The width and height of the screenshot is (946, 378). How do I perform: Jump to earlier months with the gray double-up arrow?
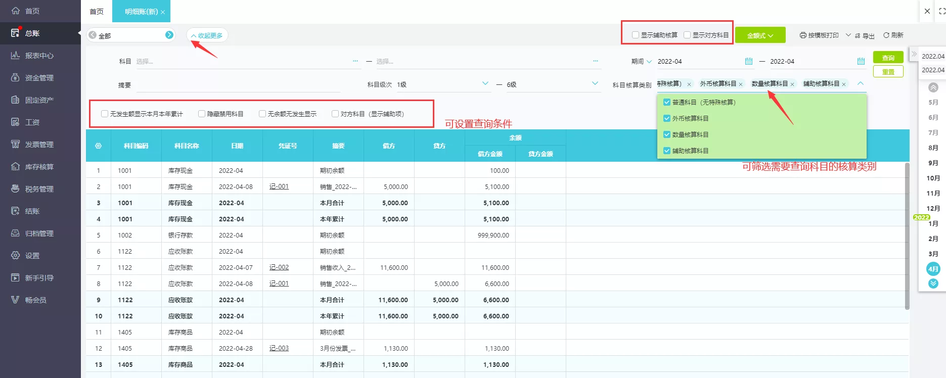[x=933, y=87]
